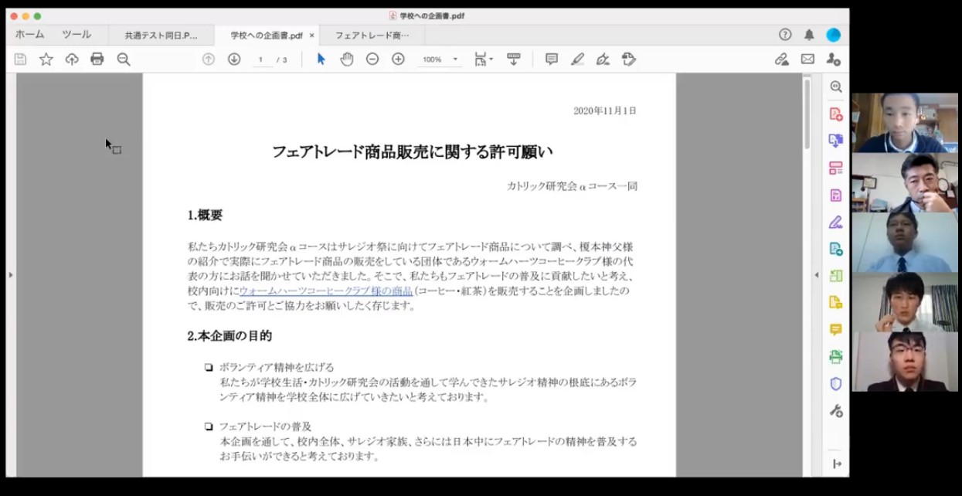Open the ツール tab
962x496 pixels.
(76, 35)
